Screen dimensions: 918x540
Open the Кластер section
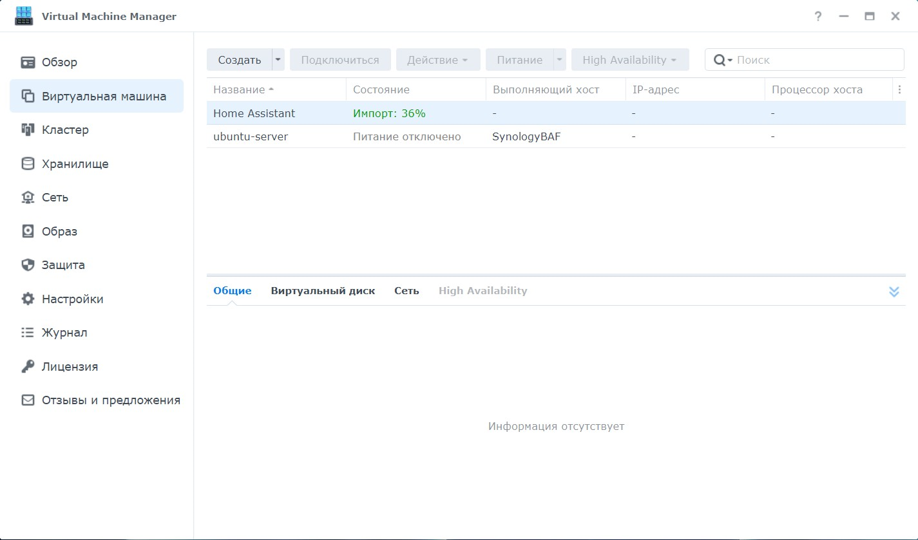point(97,130)
